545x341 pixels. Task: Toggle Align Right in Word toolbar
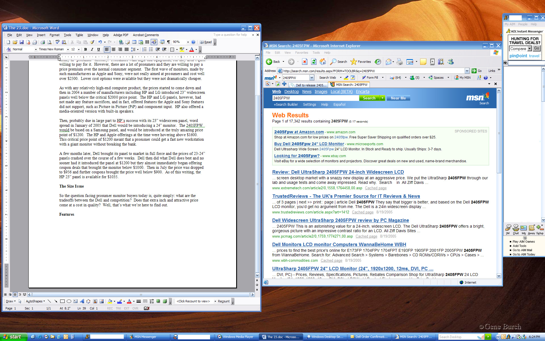point(120,49)
